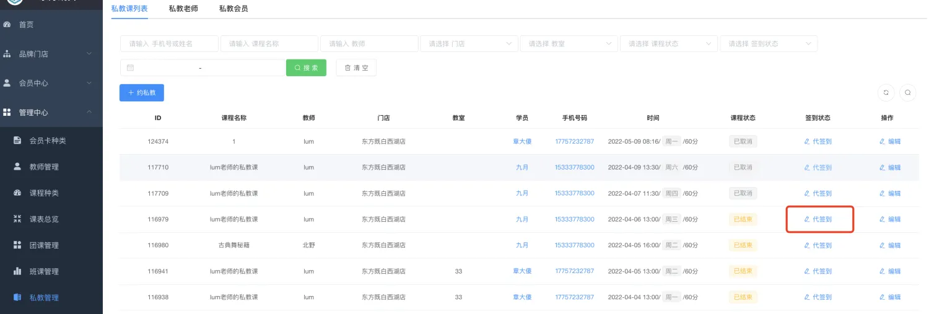Click 代签到 for course ID 116979

pos(818,219)
